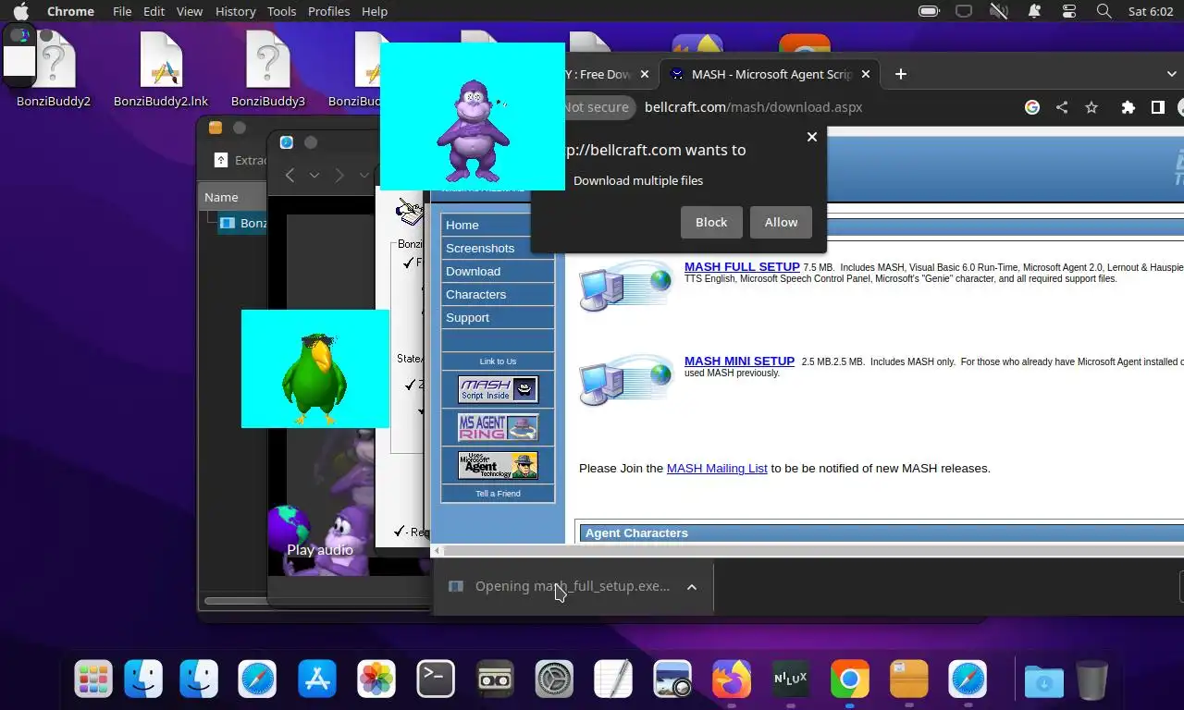Open the NILUX app in dock
1184x710 pixels.
(791, 680)
